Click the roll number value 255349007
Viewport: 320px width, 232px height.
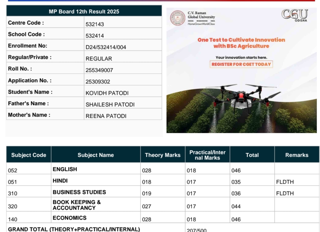[x=99, y=70]
